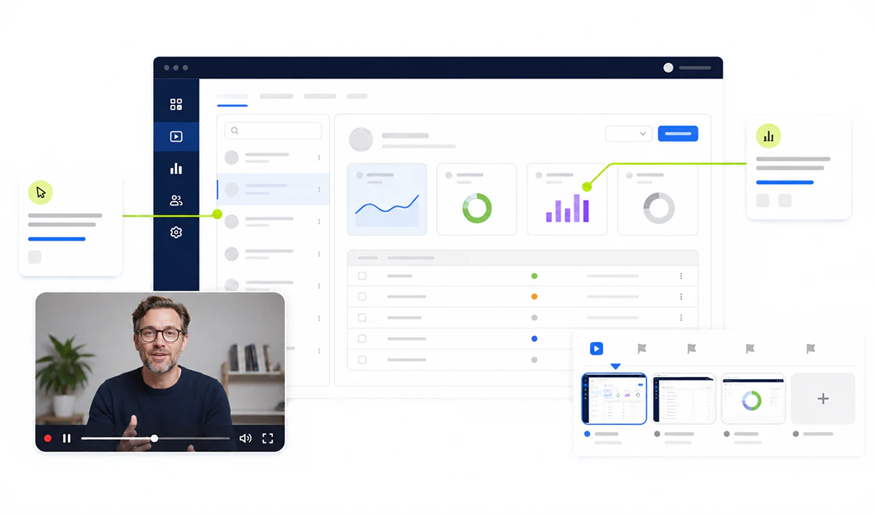875x515 pixels.
Task: Click the bar chart icon on the right callout card
Action: (x=768, y=136)
